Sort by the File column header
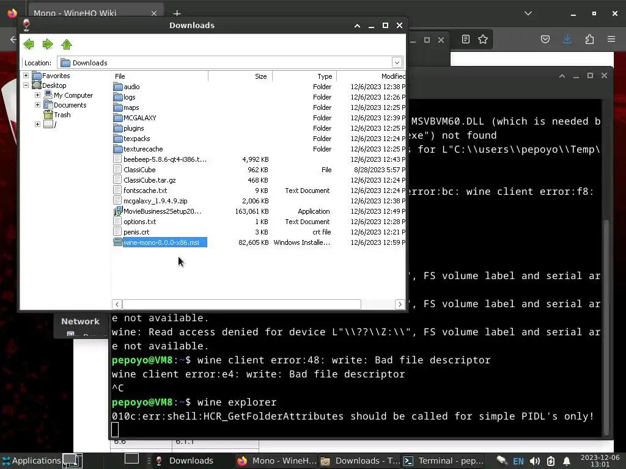The image size is (626, 469). tap(160, 76)
